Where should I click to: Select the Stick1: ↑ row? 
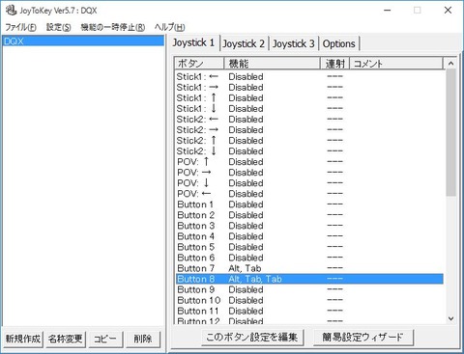click(309, 97)
